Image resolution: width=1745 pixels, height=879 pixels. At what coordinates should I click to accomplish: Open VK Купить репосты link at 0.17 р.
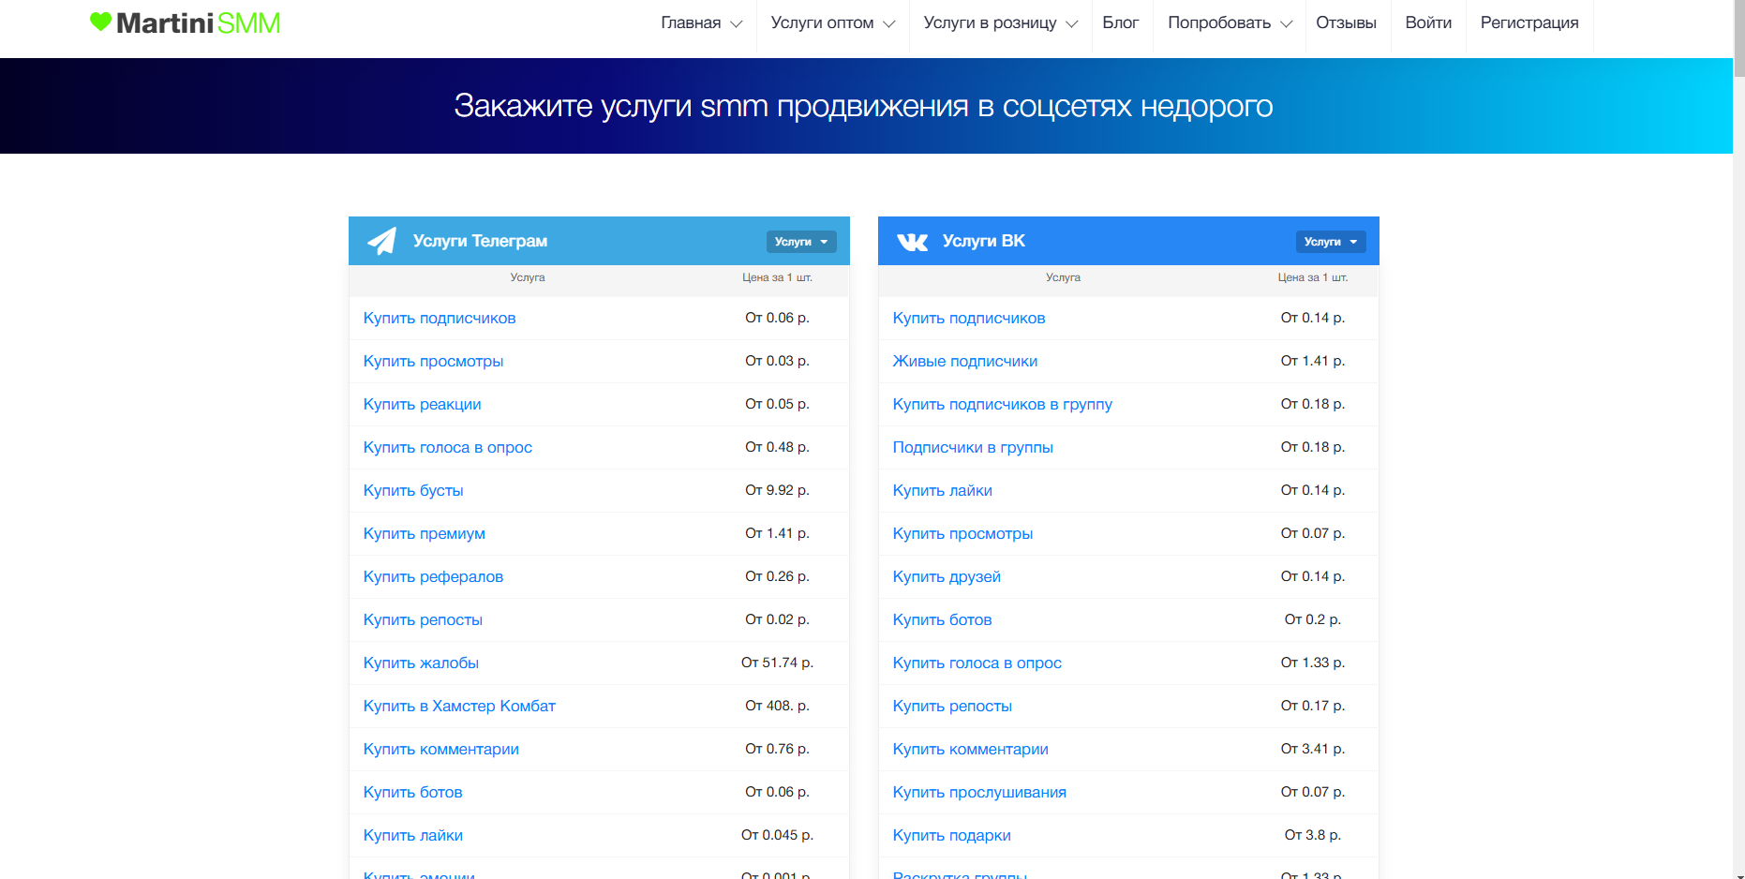tap(952, 707)
